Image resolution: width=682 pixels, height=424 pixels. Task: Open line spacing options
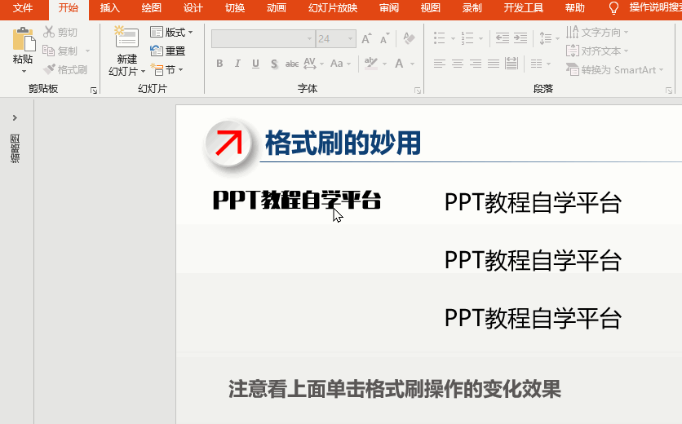pos(549,38)
